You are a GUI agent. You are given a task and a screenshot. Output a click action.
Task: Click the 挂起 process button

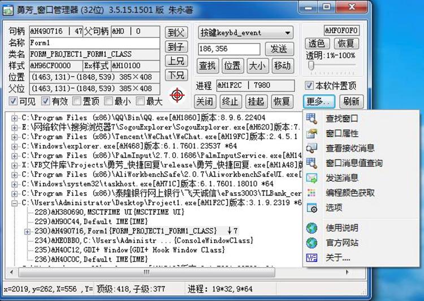click(x=256, y=101)
